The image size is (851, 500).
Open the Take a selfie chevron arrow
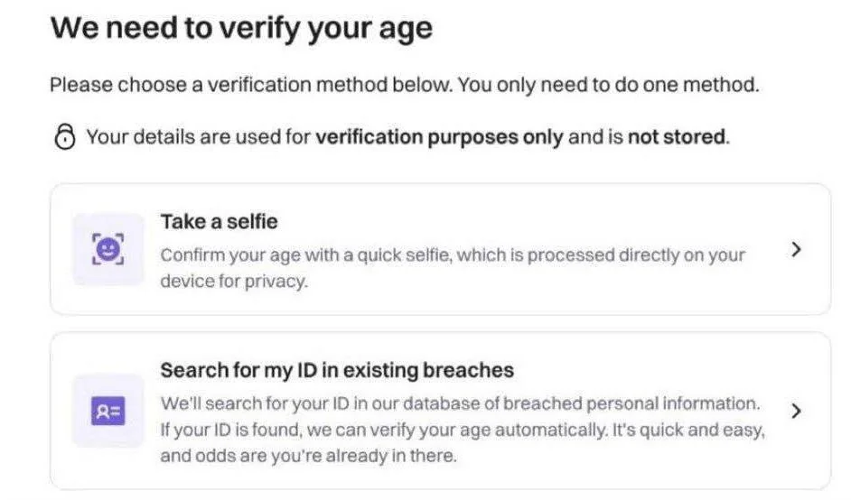coord(796,249)
